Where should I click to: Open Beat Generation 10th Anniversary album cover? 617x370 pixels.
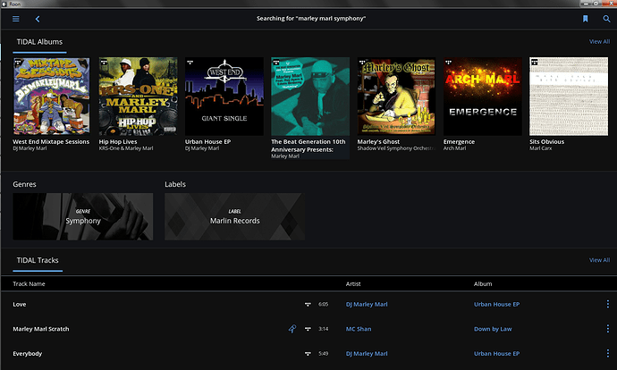click(x=310, y=97)
